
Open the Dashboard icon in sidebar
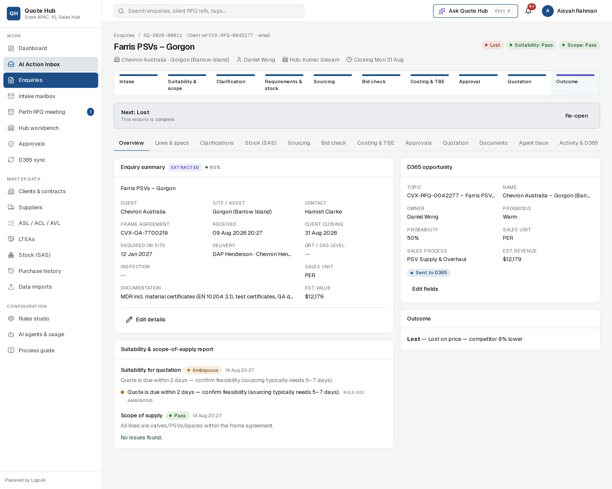(11, 48)
